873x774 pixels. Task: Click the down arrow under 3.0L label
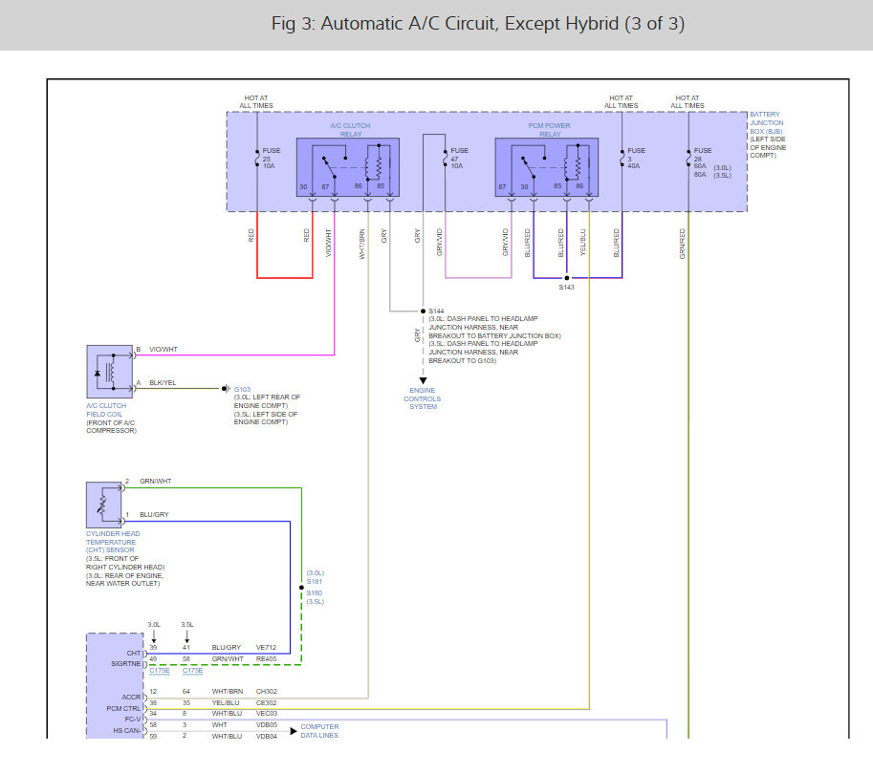(x=154, y=636)
